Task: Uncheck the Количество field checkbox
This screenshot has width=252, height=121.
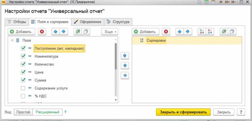Action: (x=23, y=64)
